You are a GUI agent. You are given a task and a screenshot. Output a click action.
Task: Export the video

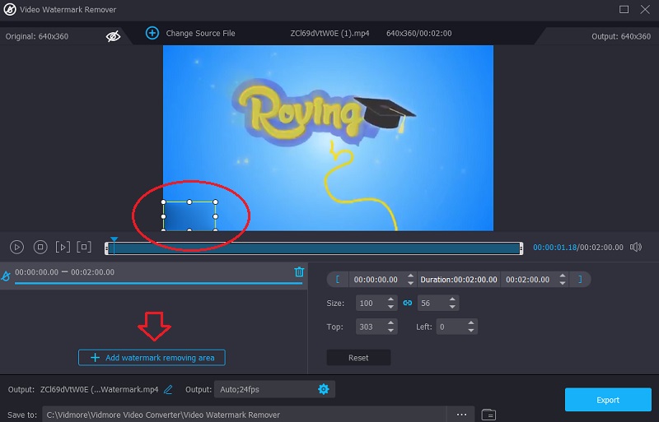click(607, 400)
